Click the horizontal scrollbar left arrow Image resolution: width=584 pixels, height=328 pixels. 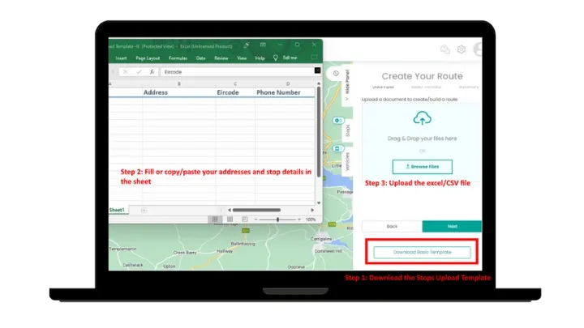pyautogui.click(x=230, y=210)
